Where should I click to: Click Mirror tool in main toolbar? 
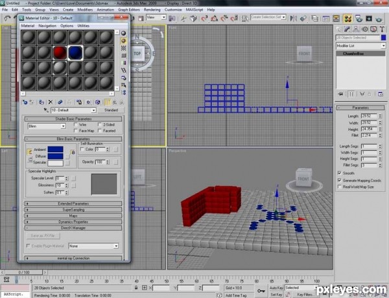tap(294, 19)
